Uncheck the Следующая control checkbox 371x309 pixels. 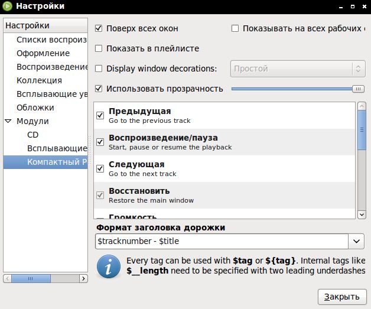click(100, 168)
